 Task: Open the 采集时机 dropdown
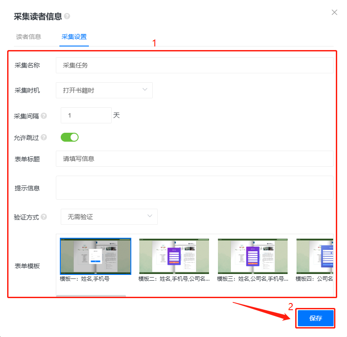[104, 90]
